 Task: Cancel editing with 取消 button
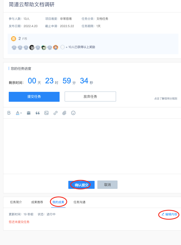(108, 185)
